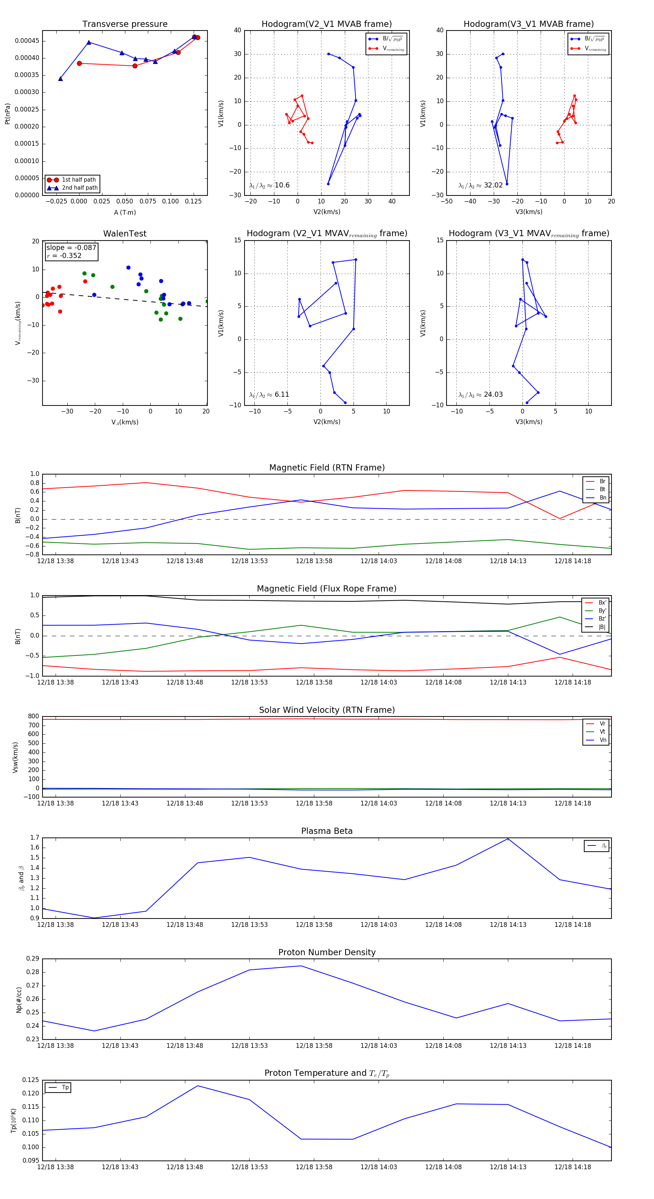This screenshot has width=654, height=1199.
Task: Click the eigenvalue ratio annotation '≈ 24.03'
Action: point(480,395)
